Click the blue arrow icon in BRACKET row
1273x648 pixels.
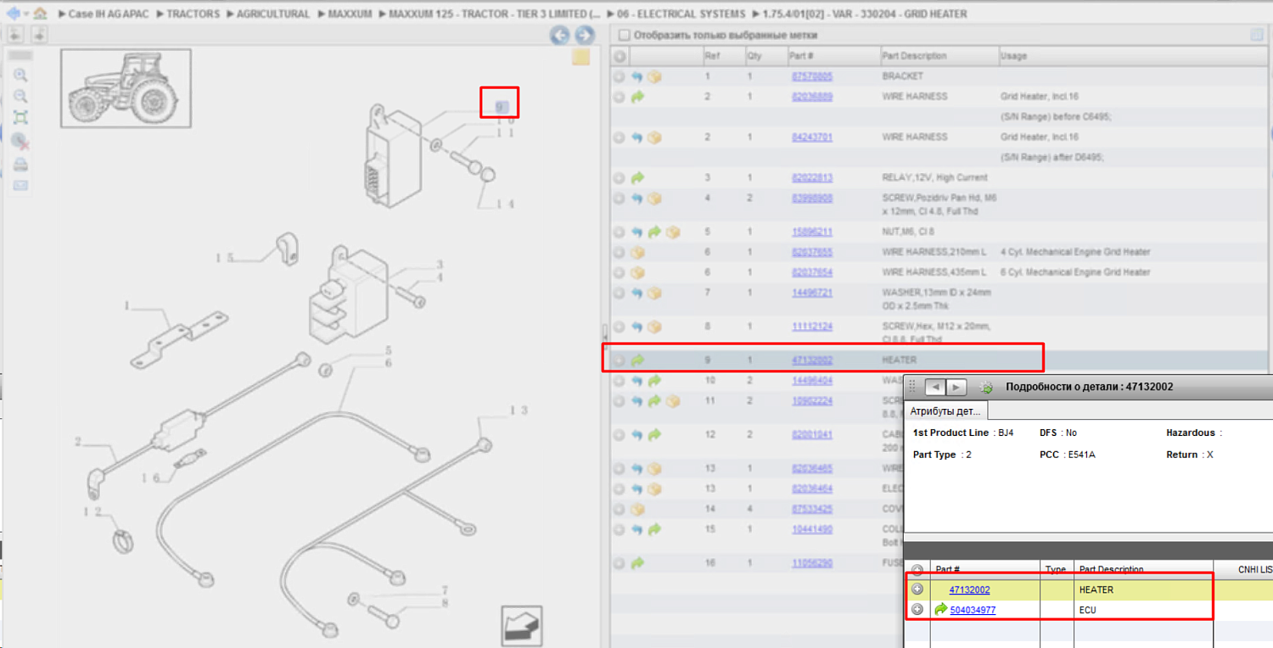coord(637,76)
